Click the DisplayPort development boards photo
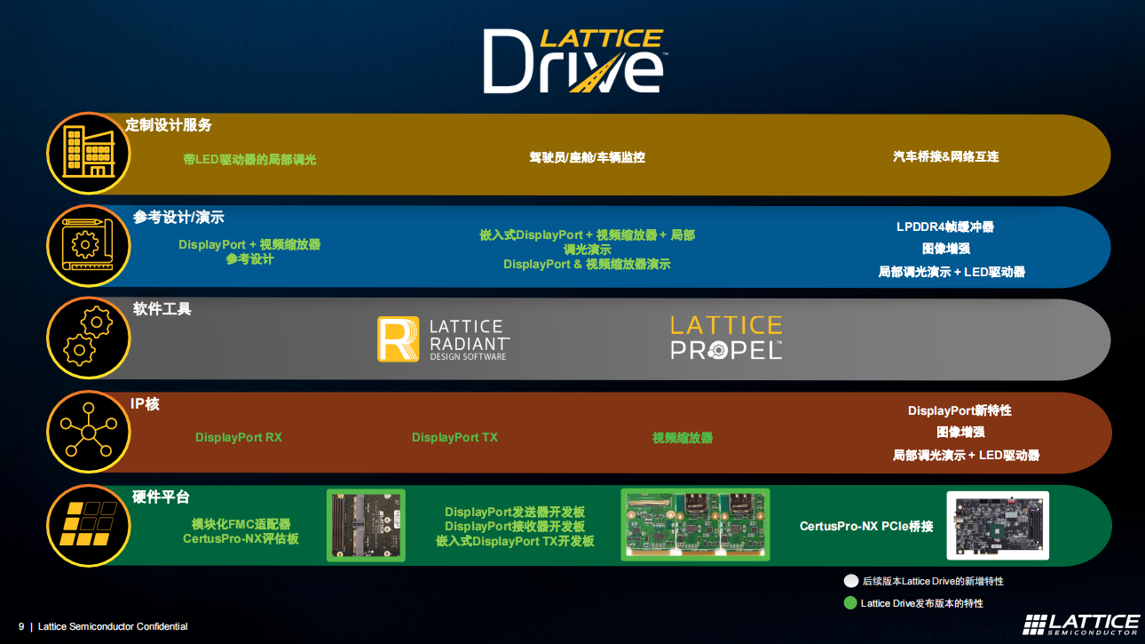Viewport: 1145px width, 644px height. [x=695, y=525]
